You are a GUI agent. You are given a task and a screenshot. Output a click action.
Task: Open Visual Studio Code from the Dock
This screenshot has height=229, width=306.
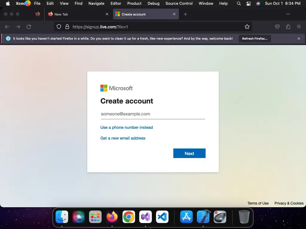(x=162, y=217)
